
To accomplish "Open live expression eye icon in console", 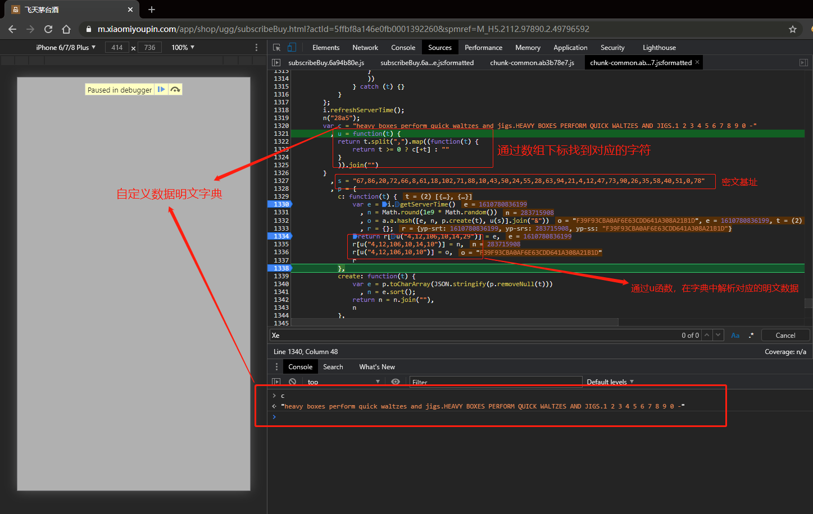I will click(x=396, y=382).
